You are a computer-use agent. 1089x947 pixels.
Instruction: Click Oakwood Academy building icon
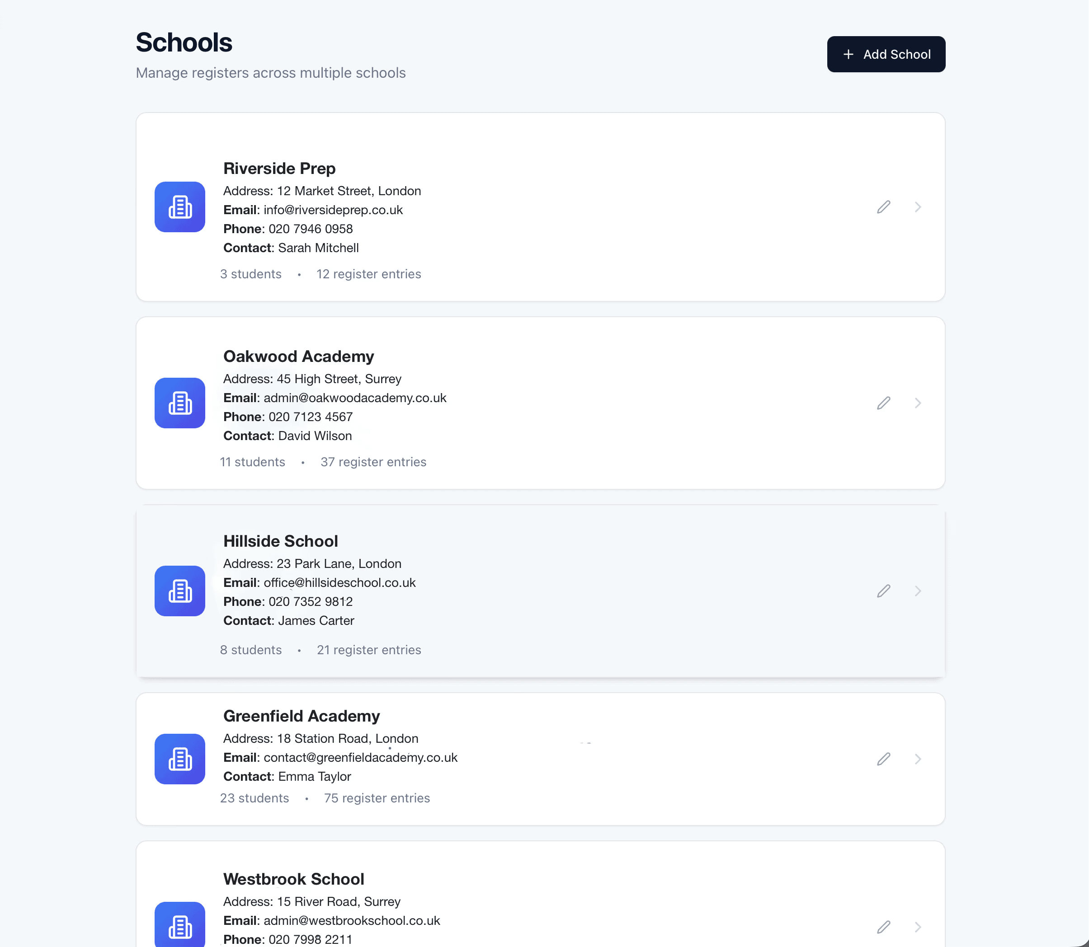tap(180, 403)
